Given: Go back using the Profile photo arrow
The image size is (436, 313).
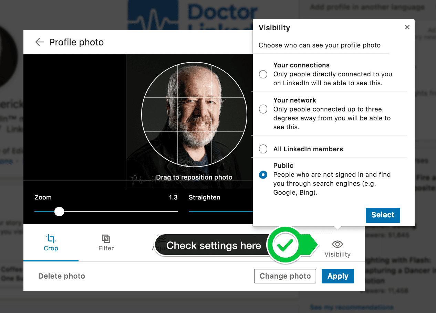Looking at the screenshot, I should [40, 42].
